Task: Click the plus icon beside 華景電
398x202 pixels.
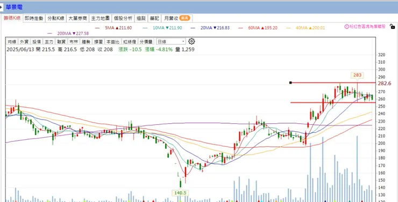Action: [x=1, y=8]
